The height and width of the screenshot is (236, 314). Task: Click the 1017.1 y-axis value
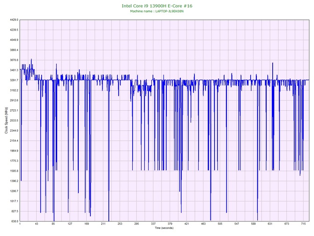point(14,201)
